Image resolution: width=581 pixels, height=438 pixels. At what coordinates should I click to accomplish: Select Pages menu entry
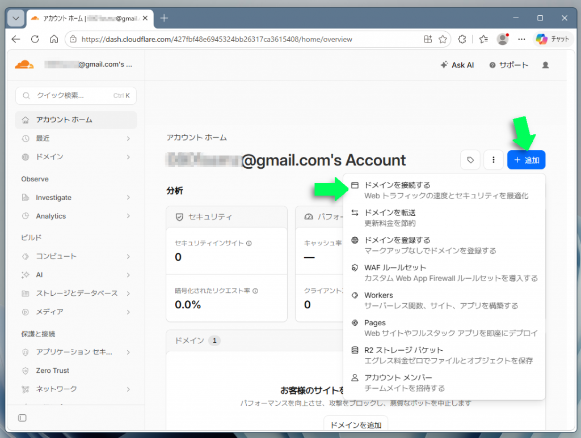(x=444, y=328)
